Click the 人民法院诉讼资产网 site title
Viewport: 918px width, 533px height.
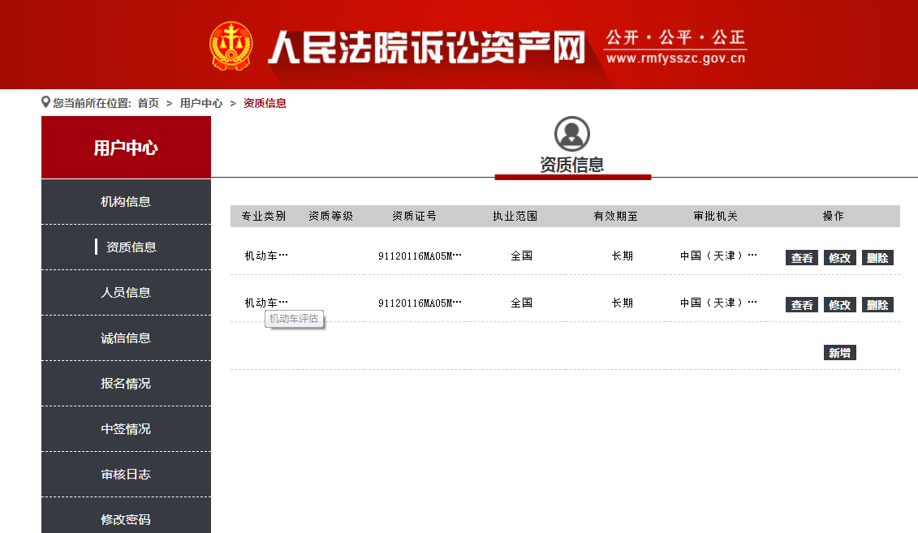click(427, 47)
